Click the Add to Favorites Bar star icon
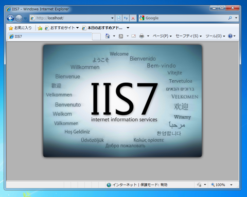Image resolution: width=247 pixels, height=197 pixels. (x=40, y=28)
